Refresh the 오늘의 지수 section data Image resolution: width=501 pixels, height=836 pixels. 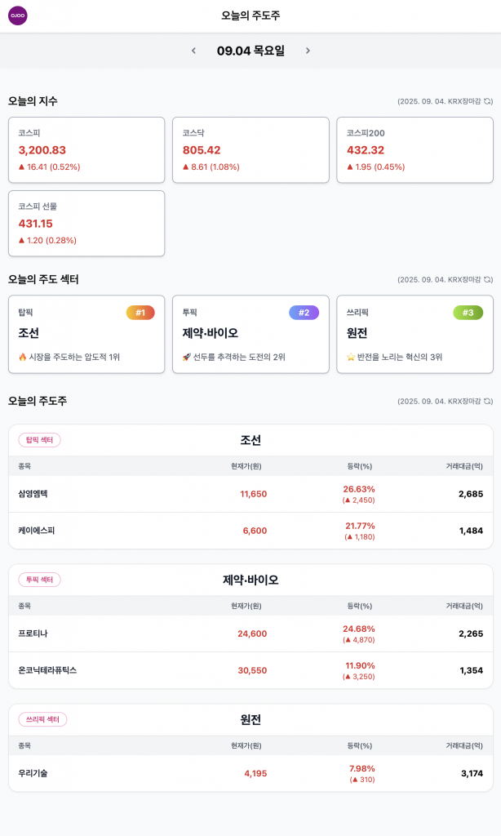(x=488, y=101)
